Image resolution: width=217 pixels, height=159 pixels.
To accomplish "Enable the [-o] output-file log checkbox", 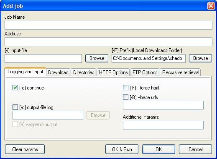I will pos(15,107).
